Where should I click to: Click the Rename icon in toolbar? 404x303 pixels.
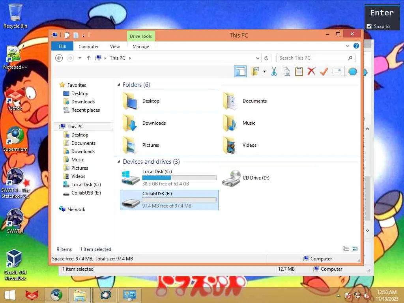tap(337, 71)
